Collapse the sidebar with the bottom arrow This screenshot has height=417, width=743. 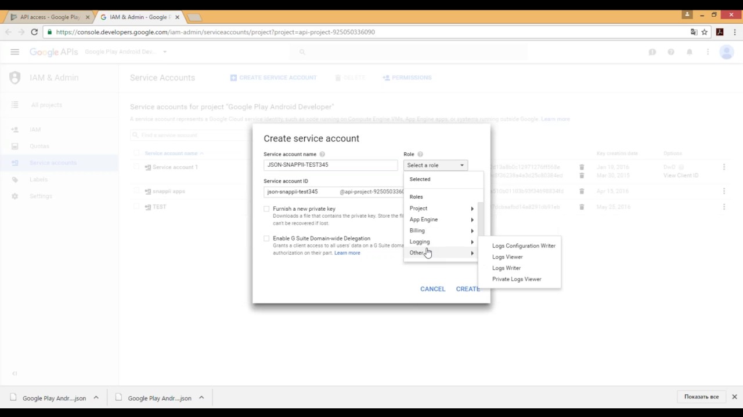point(15,374)
